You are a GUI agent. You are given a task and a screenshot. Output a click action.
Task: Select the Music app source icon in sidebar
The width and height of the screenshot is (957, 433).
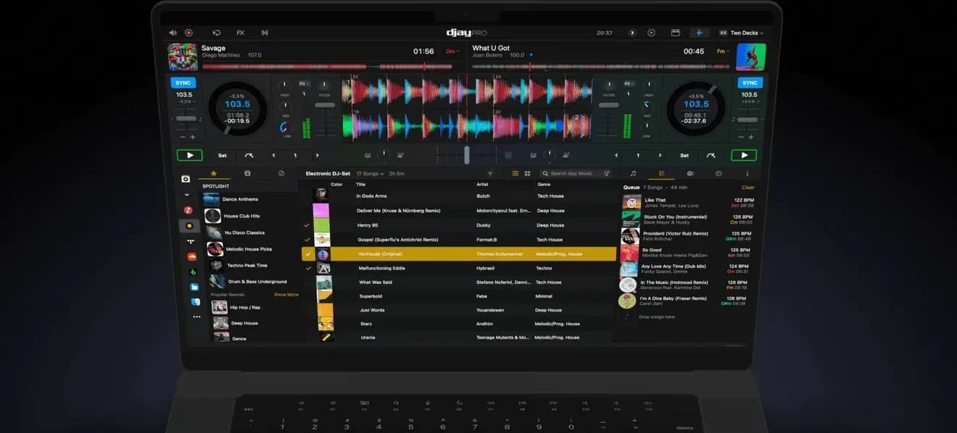coord(188,210)
